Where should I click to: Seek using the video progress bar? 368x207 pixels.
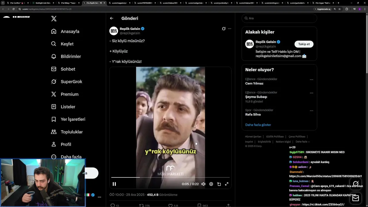tap(170, 177)
